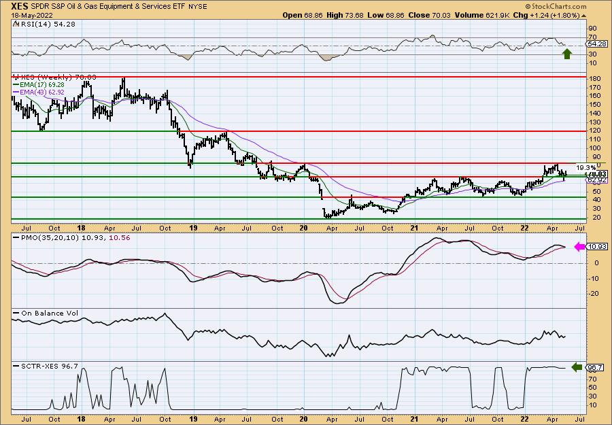Click the 10.93 PMO value tag on the axis

point(597,247)
